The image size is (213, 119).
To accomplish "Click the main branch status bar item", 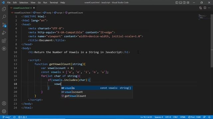I will 7,117.
